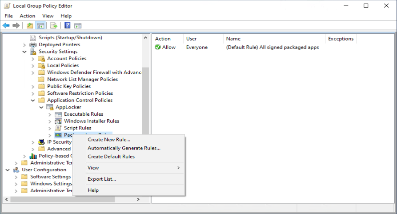This screenshot has height=214, width=397.
Task: Select the Allow Everyone default rule row
Action: click(x=237, y=47)
